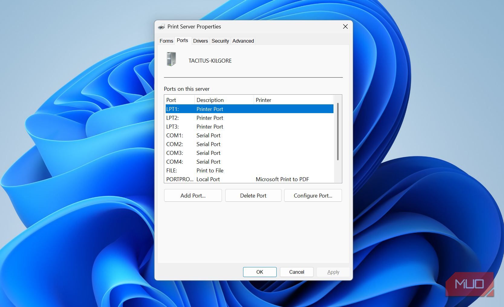The image size is (504, 307).
Task: Click the TACITUS-KILGORE server name
Action: [210, 60]
